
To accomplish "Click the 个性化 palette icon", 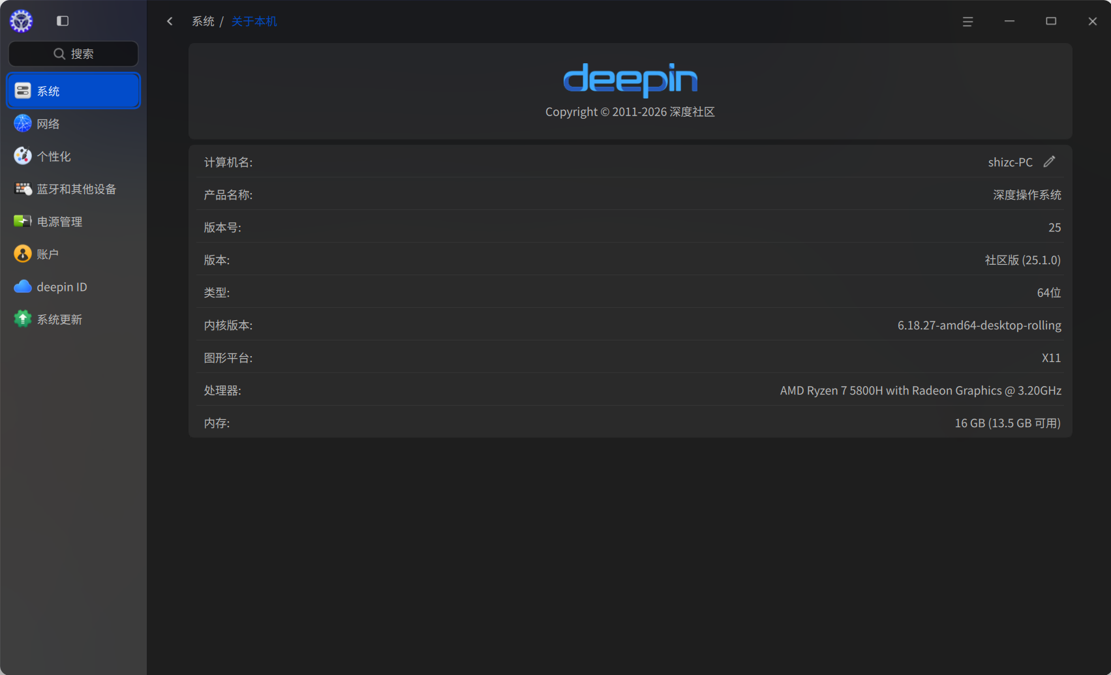I will tap(23, 156).
